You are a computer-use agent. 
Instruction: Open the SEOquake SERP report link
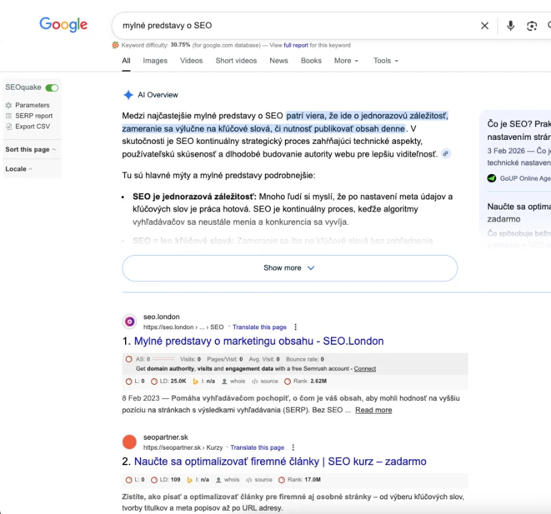[x=33, y=116]
